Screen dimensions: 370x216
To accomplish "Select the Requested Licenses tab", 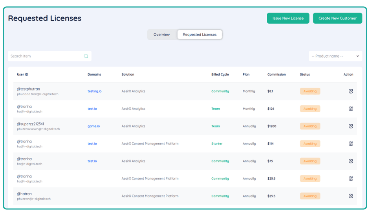I will click(200, 35).
